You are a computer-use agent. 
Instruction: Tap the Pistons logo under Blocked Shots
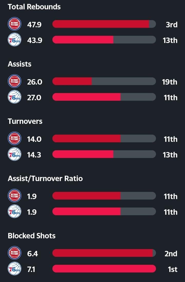pos(15,253)
